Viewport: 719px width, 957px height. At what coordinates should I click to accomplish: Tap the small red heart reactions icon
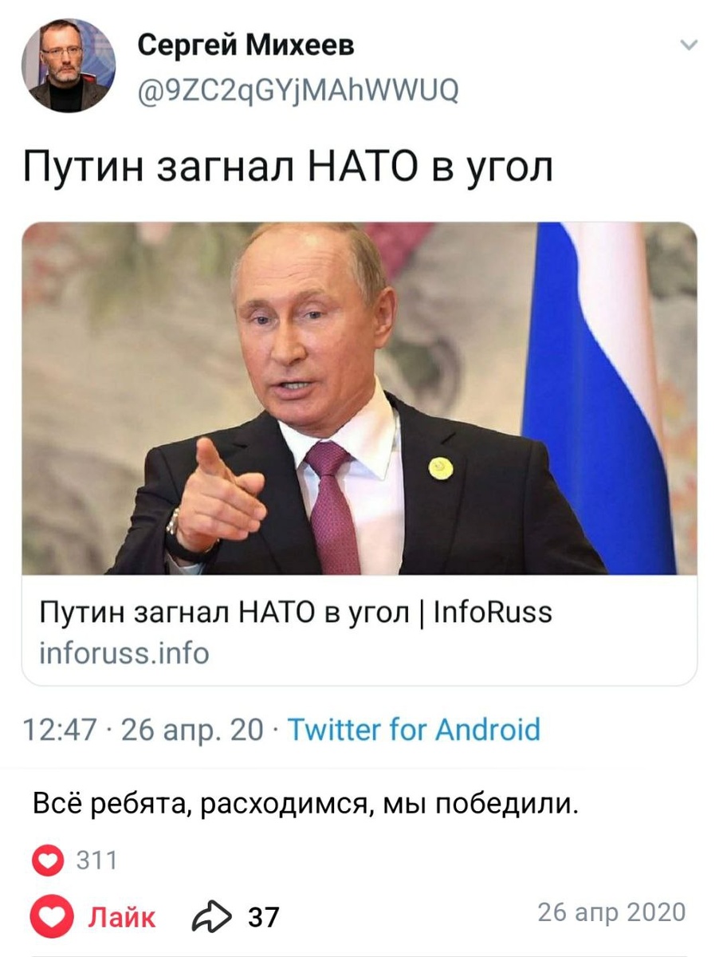point(48,861)
